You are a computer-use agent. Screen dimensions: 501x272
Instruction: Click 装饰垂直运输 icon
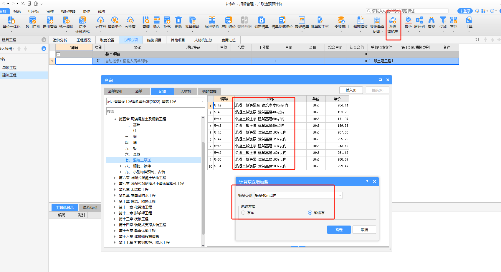[x=377, y=25]
